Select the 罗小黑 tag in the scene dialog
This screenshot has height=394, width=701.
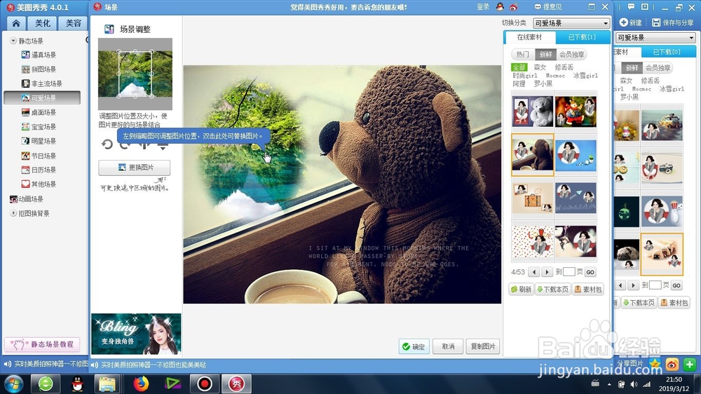point(543,83)
